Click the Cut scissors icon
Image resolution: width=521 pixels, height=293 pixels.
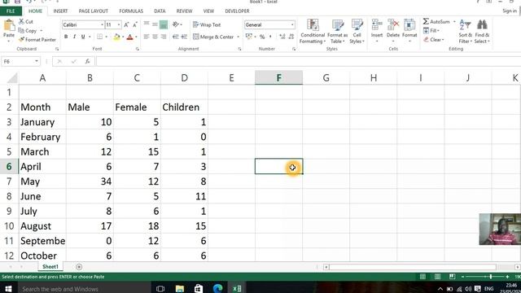tap(22, 22)
